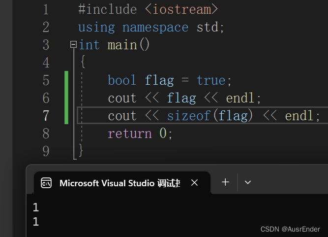Click the CSDN @AusrEnder watermark
The width and height of the screenshot is (328, 237).
click(x=290, y=229)
